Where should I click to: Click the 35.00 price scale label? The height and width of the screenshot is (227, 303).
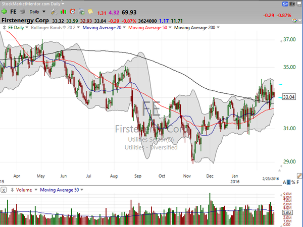point(289,67)
